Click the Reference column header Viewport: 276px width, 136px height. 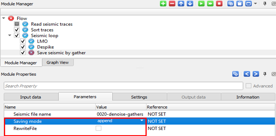pos(210,107)
